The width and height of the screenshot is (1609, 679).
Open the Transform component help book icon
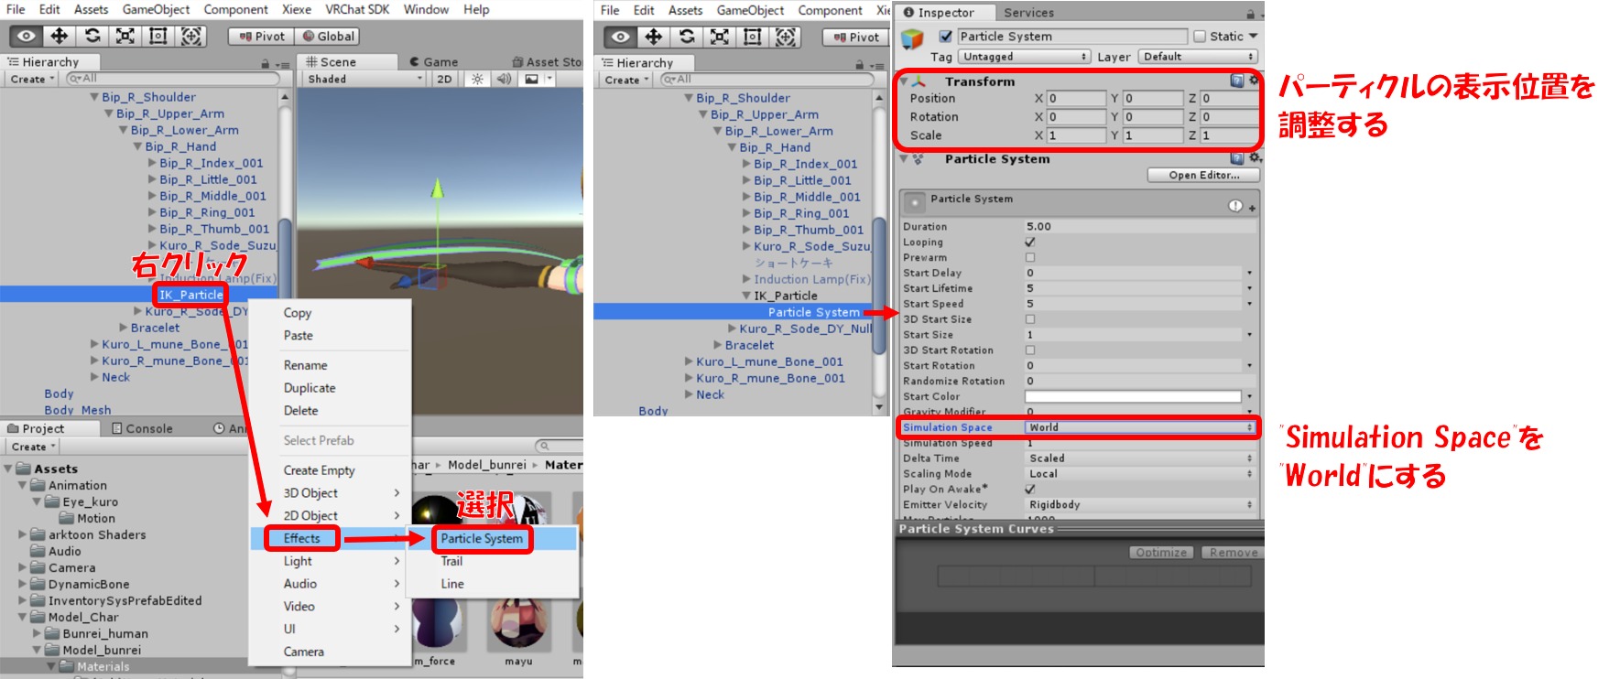click(x=1237, y=81)
